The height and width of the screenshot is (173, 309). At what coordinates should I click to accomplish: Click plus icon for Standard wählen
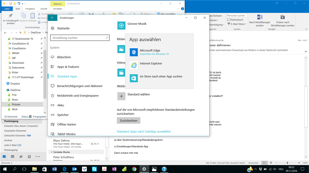click(x=121, y=96)
